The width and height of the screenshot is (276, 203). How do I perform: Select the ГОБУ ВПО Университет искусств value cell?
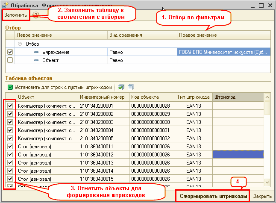pyautogui.click(x=224, y=52)
